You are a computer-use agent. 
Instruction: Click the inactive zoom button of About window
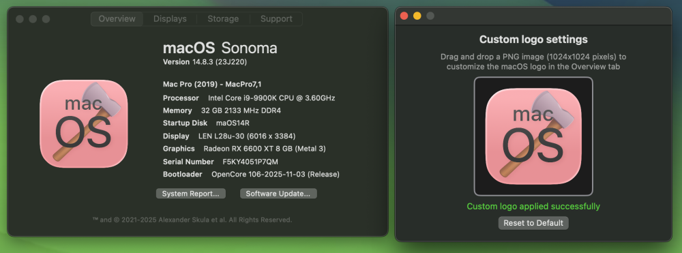[x=46, y=19]
